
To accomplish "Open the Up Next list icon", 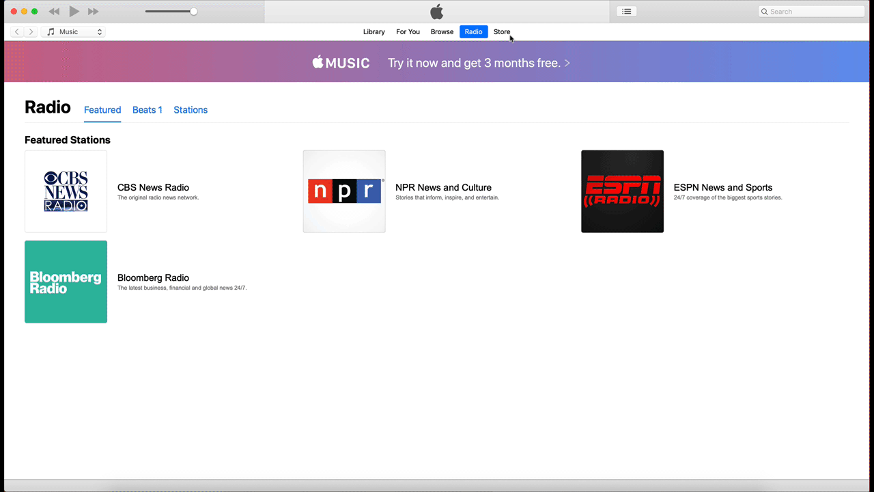I will coord(626,12).
